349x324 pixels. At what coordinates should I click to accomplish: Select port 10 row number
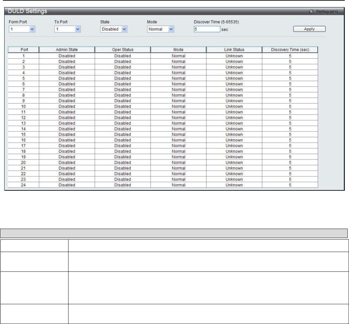[23, 106]
